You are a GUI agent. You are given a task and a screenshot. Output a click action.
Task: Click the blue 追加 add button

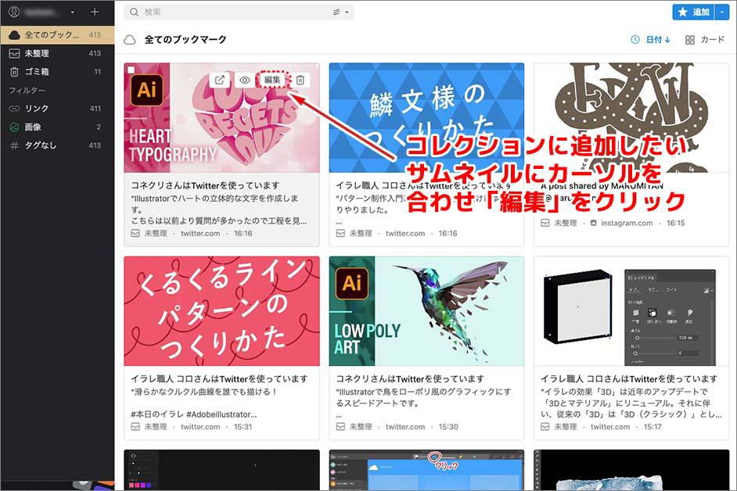[x=692, y=12]
